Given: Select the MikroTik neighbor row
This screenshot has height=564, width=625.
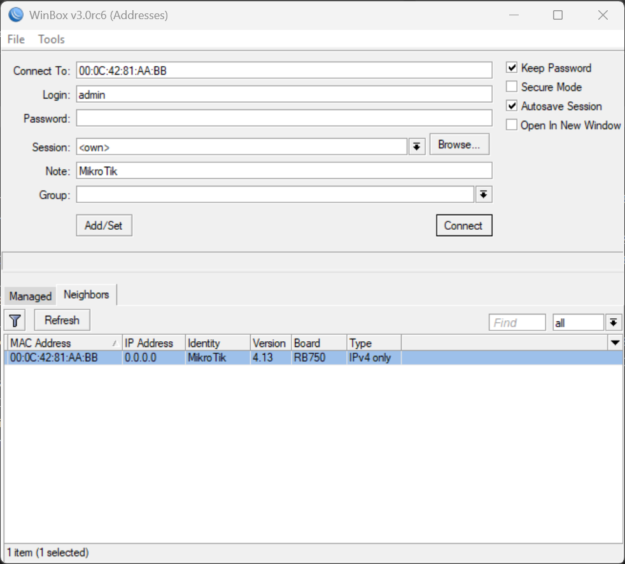Looking at the screenshot, I should click(191, 357).
